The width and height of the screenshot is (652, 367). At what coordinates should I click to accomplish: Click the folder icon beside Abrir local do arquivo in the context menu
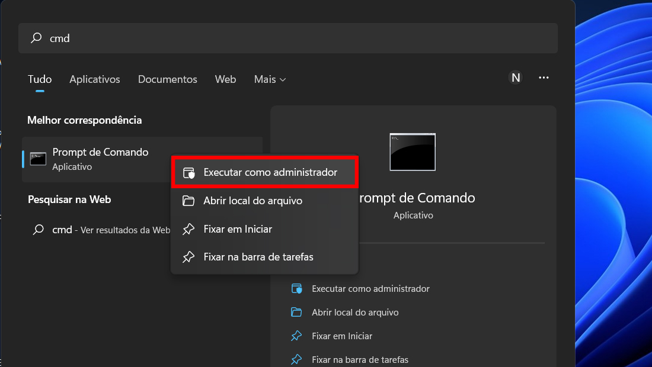click(x=188, y=201)
